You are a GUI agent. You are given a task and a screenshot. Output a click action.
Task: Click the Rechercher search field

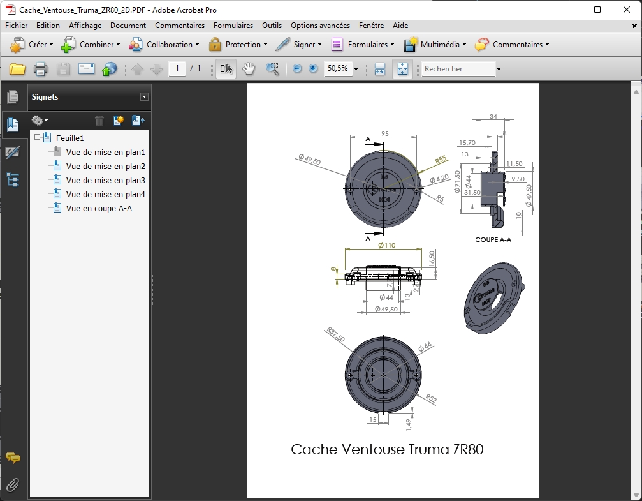tap(458, 69)
